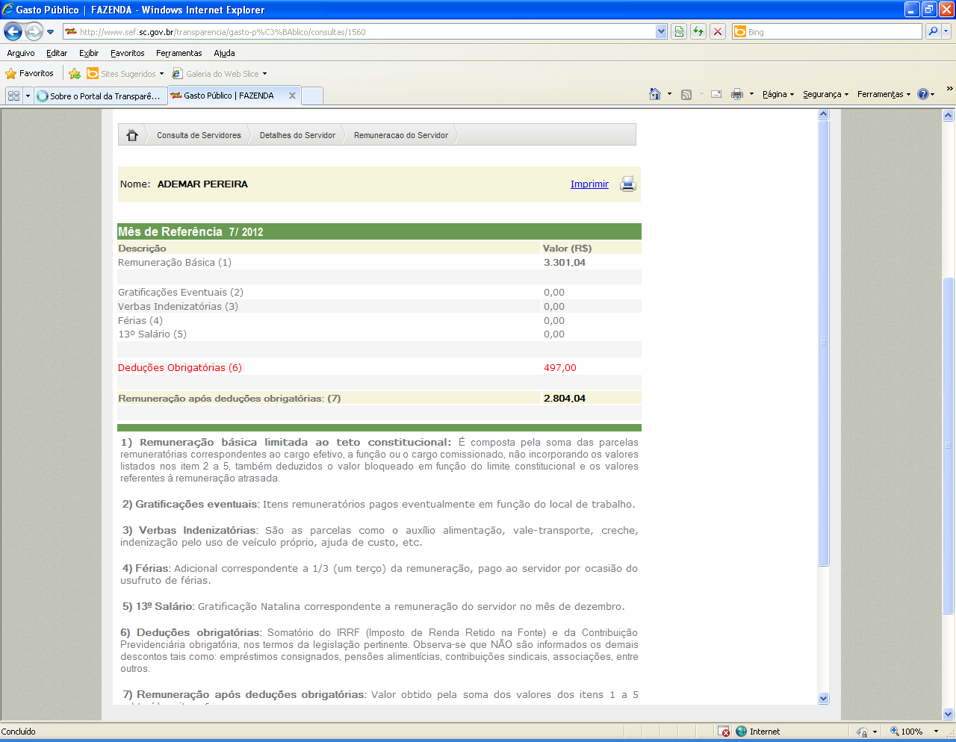
Task: Go back with the browser Back arrow
Action: click(13, 31)
